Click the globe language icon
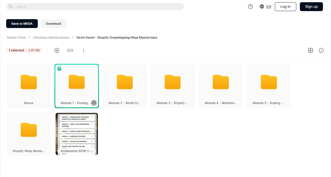 click(x=262, y=7)
